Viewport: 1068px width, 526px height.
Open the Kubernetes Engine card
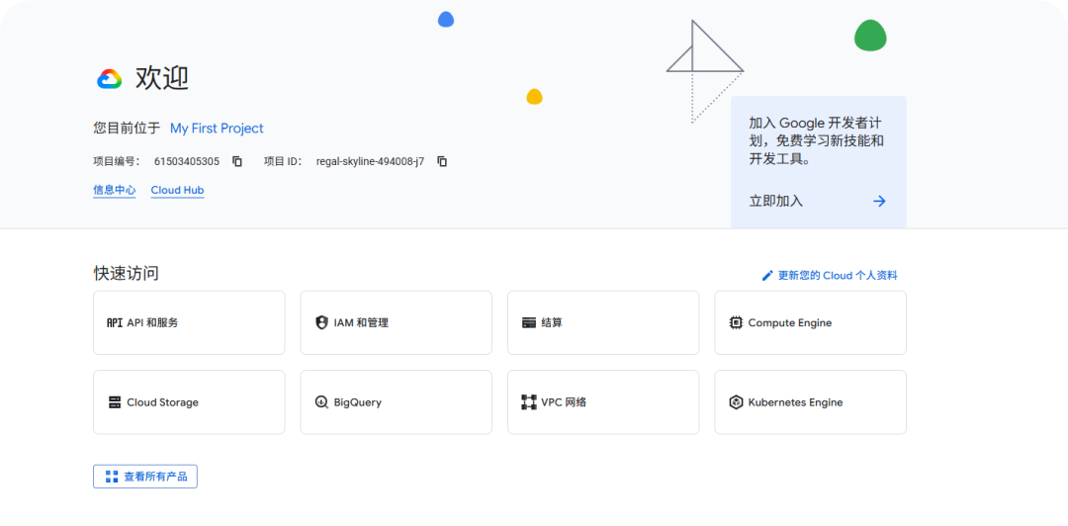click(810, 402)
